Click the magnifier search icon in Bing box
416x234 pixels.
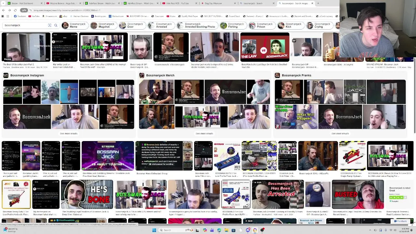coord(56,25)
